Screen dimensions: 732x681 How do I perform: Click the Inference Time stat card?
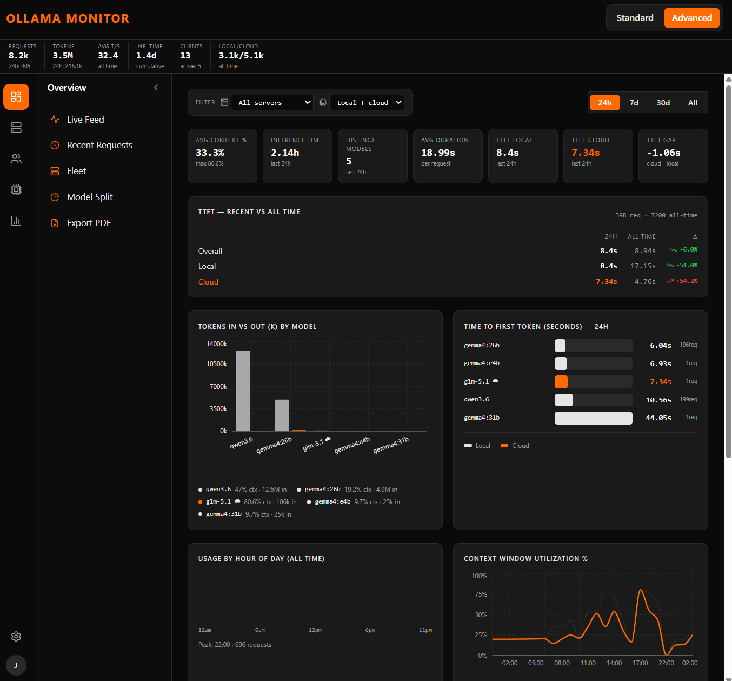click(297, 156)
